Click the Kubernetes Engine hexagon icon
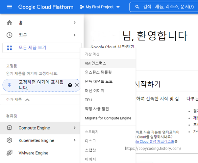Viewport: 198px width, 163px height. (x=10, y=140)
